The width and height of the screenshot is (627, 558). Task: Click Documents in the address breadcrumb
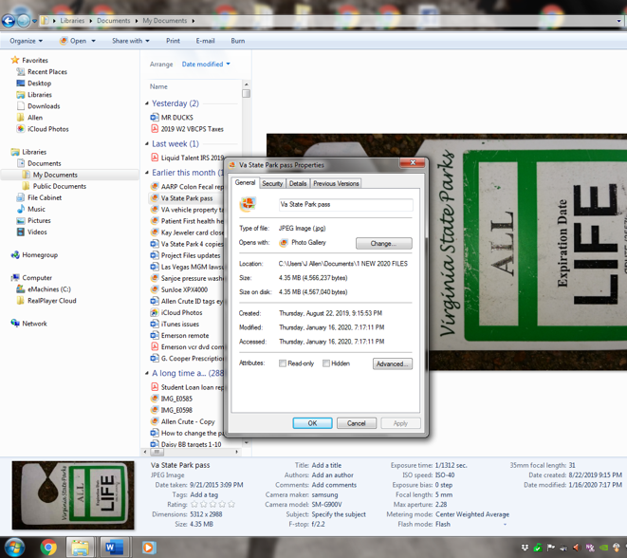point(113,20)
